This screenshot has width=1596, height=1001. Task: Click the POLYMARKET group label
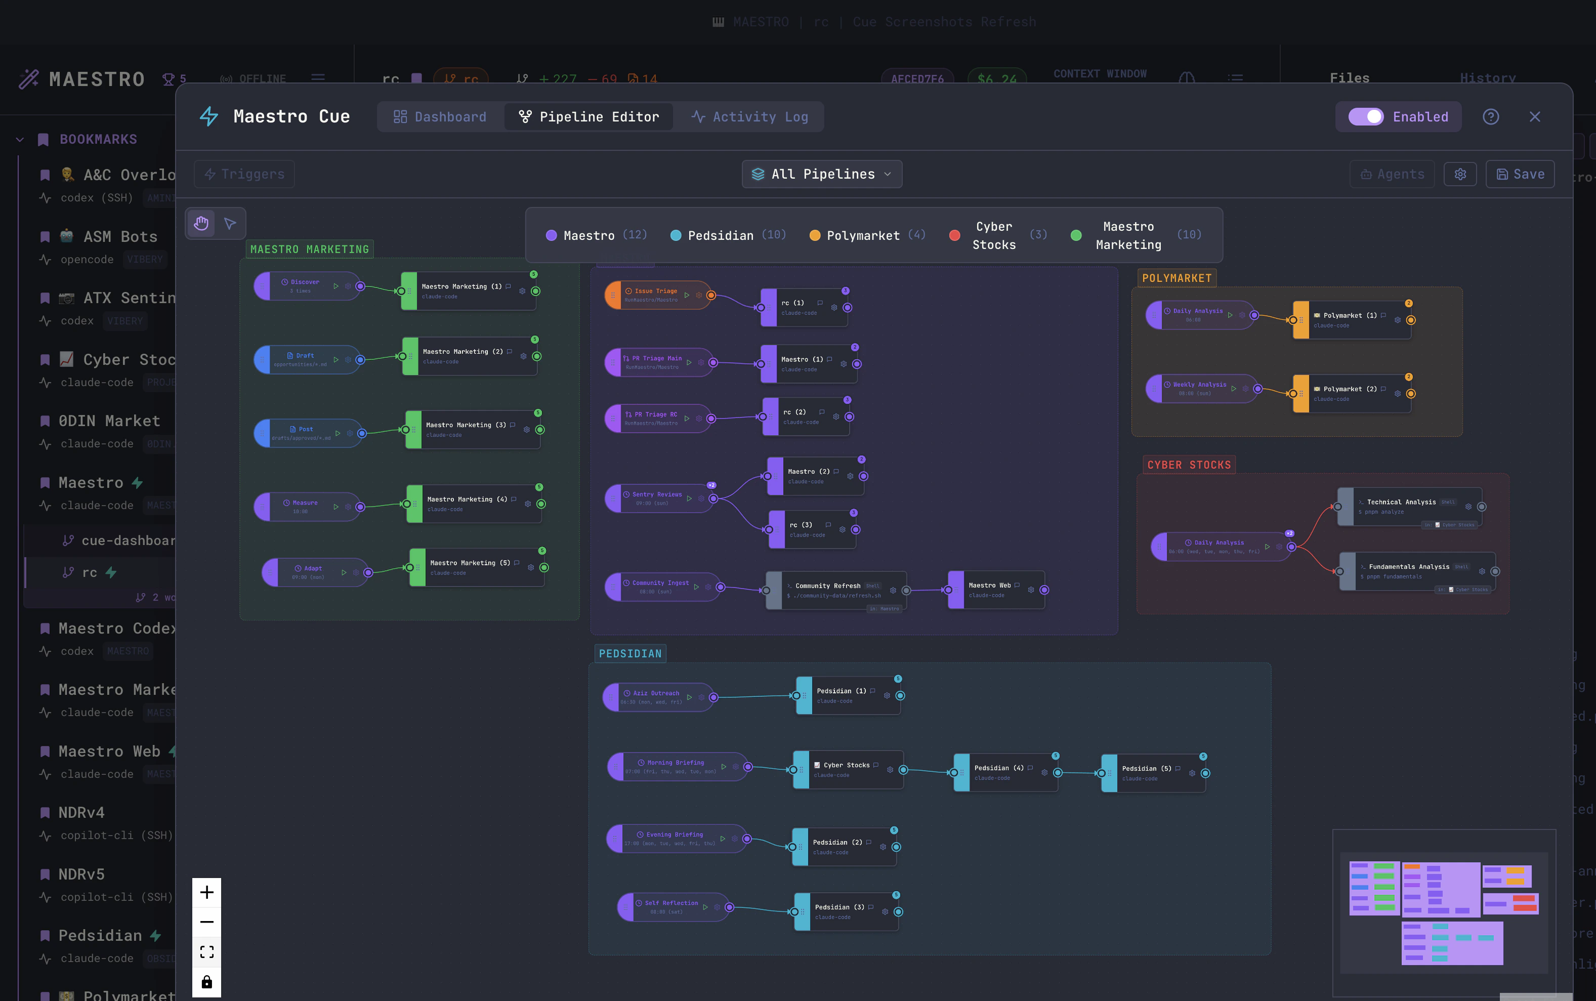click(x=1177, y=278)
